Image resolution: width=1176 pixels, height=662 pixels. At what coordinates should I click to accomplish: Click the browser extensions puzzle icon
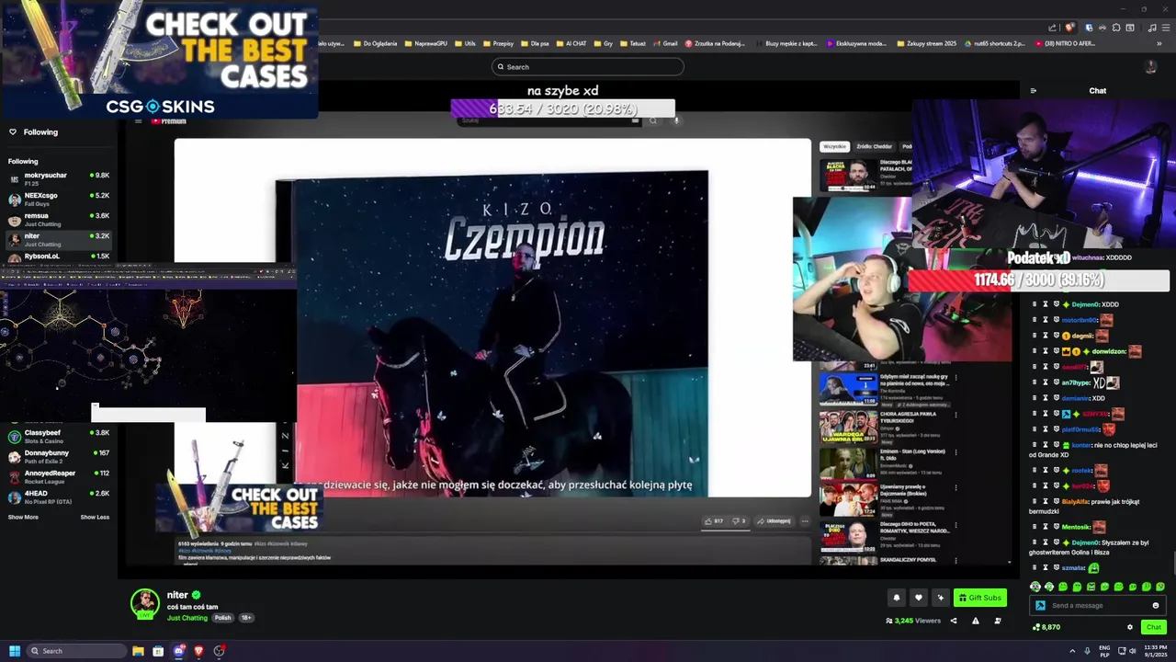[1116, 28]
